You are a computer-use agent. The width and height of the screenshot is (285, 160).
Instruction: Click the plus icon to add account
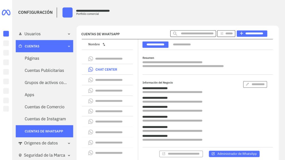pos(241,34)
